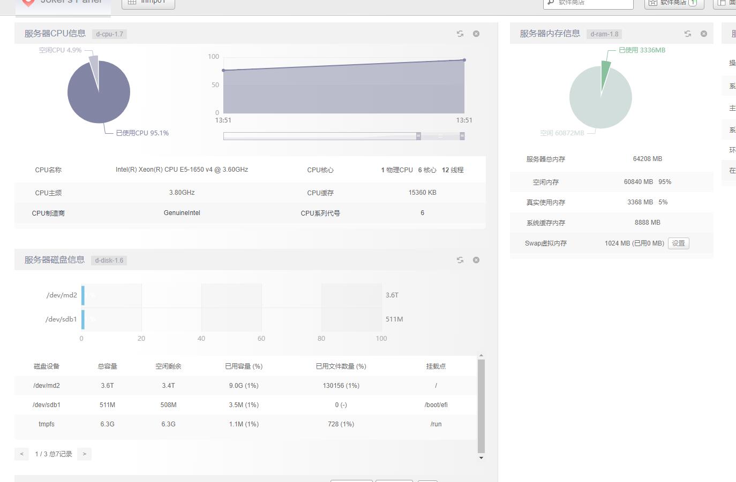Close the 服务器内存信息 panel

tap(704, 34)
